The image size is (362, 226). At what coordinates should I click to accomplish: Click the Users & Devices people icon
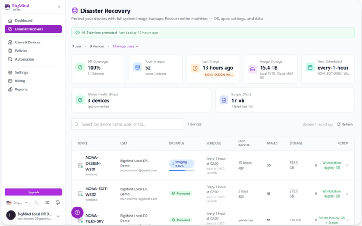[x=10, y=42]
